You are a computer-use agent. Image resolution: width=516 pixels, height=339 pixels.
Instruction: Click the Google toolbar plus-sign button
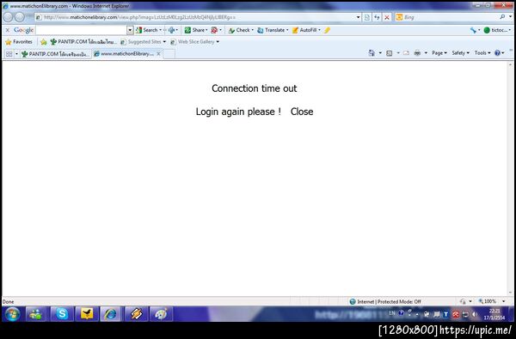click(171, 30)
